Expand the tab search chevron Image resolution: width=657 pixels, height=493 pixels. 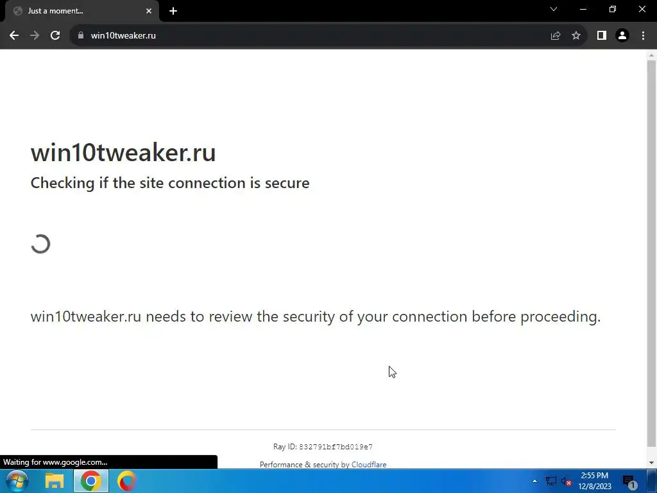click(554, 9)
